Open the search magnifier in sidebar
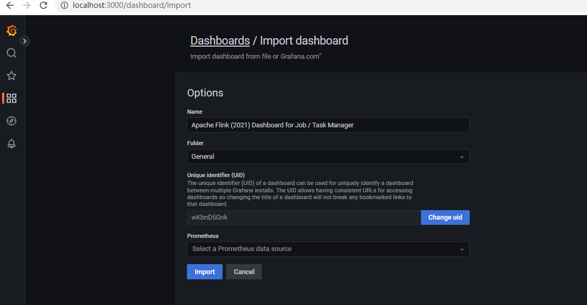The height and width of the screenshot is (305, 587). (12, 53)
